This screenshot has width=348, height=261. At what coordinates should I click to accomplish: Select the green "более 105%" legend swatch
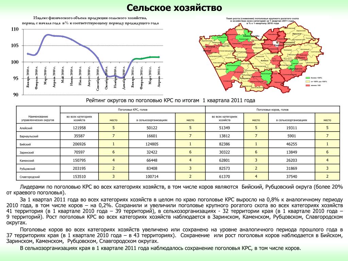pos(308,78)
